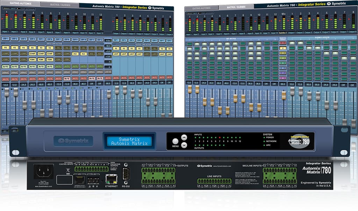The height and width of the screenshot is (211, 358).
Task: Toggle submix assign output 3 row 2
Action: coord(309,48)
